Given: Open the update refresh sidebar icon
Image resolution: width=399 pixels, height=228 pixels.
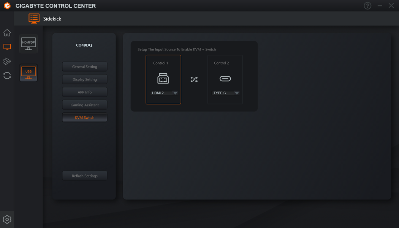Looking at the screenshot, I should pyautogui.click(x=7, y=75).
